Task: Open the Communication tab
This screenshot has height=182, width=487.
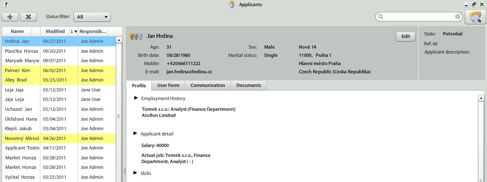Action: tap(208, 85)
